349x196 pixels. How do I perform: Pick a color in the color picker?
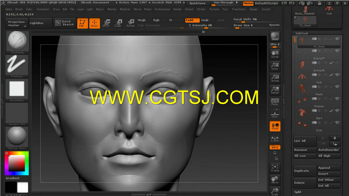point(17,163)
